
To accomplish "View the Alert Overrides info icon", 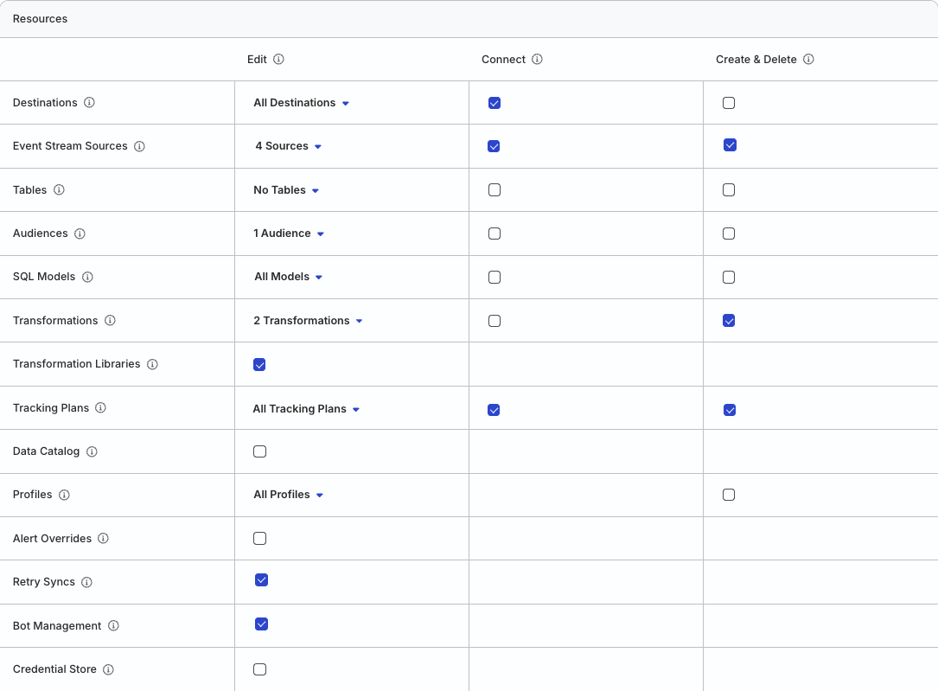I will [103, 539].
